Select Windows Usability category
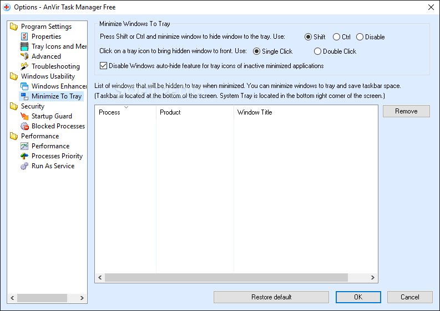Screen dimensions: 440x311 (x=48, y=76)
